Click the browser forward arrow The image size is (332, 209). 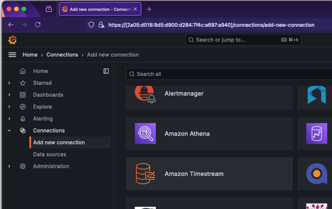pyautogui.click(x=24, y=25)
